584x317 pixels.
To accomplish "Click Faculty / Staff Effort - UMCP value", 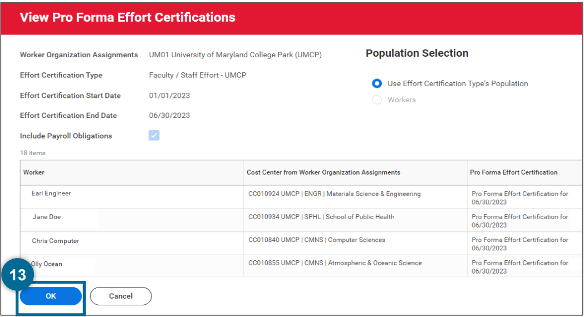I will (x=198, y=75).
